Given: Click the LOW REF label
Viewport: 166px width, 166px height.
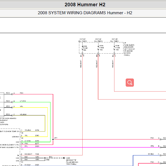Looking at the screenshot, I should tap(16, 137).
